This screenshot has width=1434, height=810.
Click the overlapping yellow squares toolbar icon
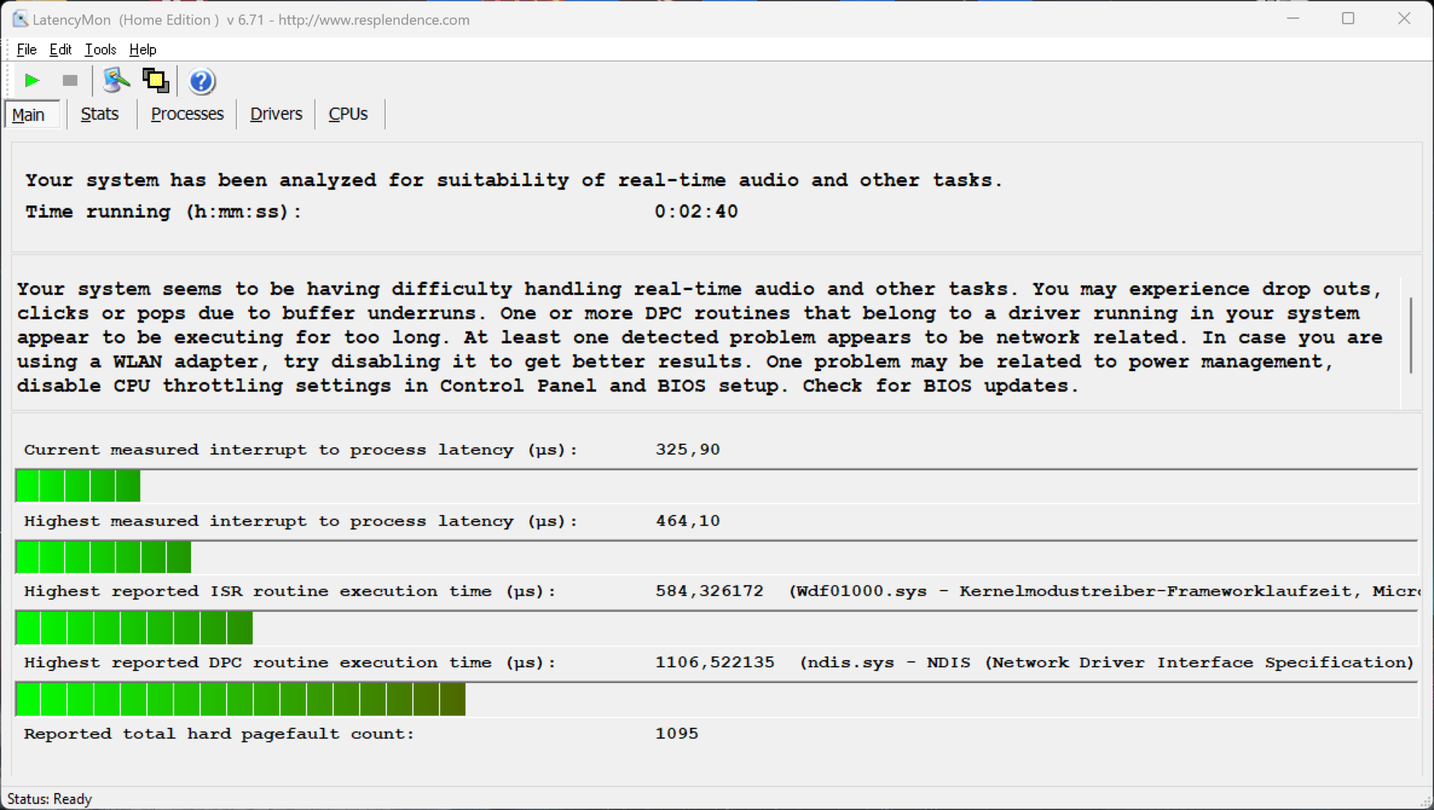point(155,81)
